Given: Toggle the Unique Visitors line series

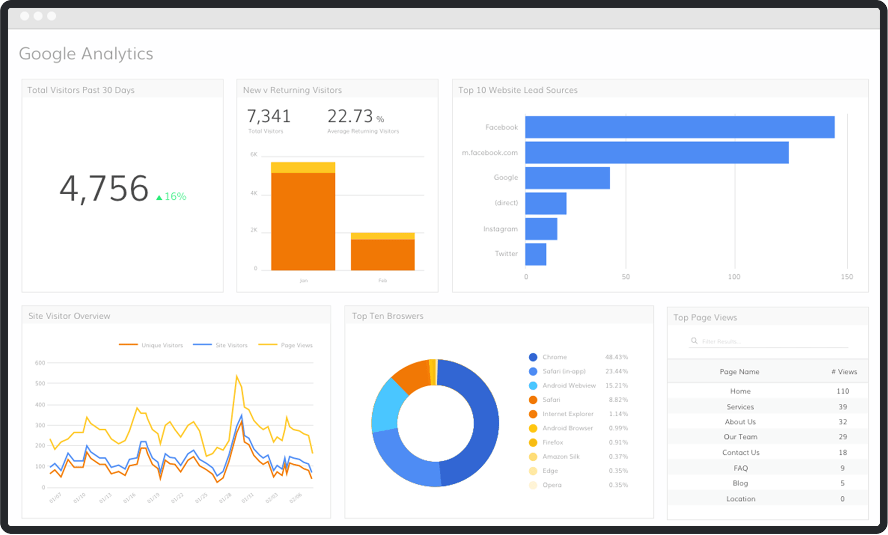Looking at the screenshot, I should pyautogui.click(x=151, y=345).
